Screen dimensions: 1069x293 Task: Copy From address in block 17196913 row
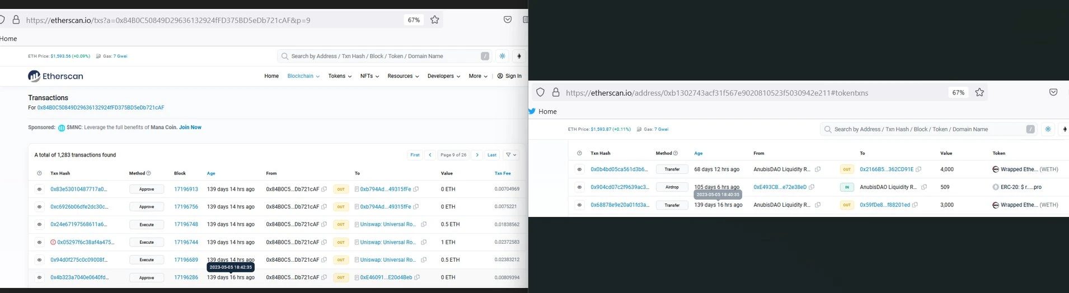point(324,189)
